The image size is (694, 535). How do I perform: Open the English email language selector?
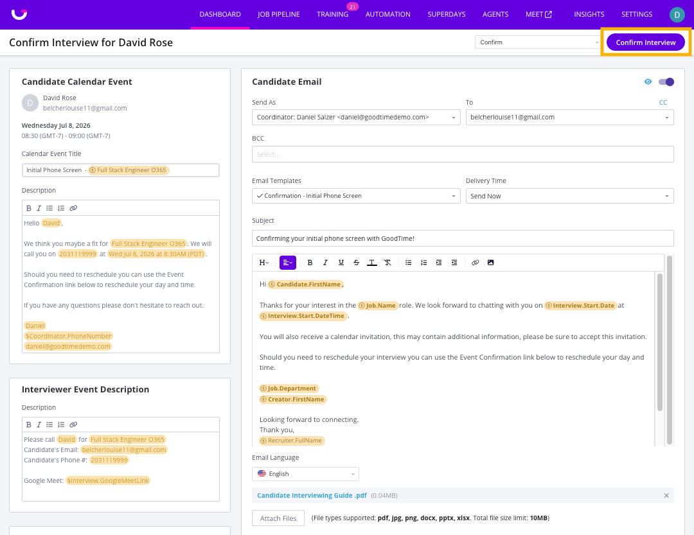point(305,474)
